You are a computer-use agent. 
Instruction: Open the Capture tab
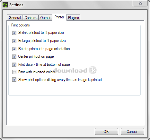click(x=31, y=18)
